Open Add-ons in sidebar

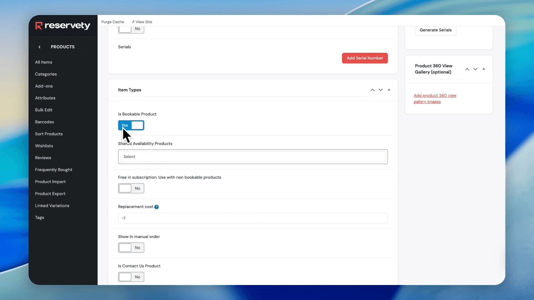point(44,86)
